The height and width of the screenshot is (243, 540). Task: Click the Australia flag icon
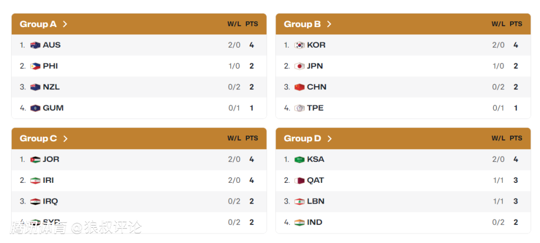tap(35, 45)
